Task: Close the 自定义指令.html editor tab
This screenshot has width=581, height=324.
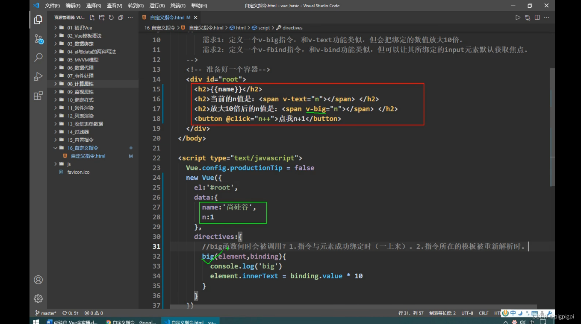Action: click(196, 18)
